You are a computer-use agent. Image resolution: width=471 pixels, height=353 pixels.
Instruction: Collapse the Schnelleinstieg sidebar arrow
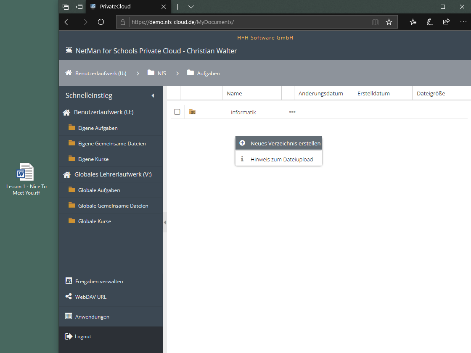(x=153, y=95)
